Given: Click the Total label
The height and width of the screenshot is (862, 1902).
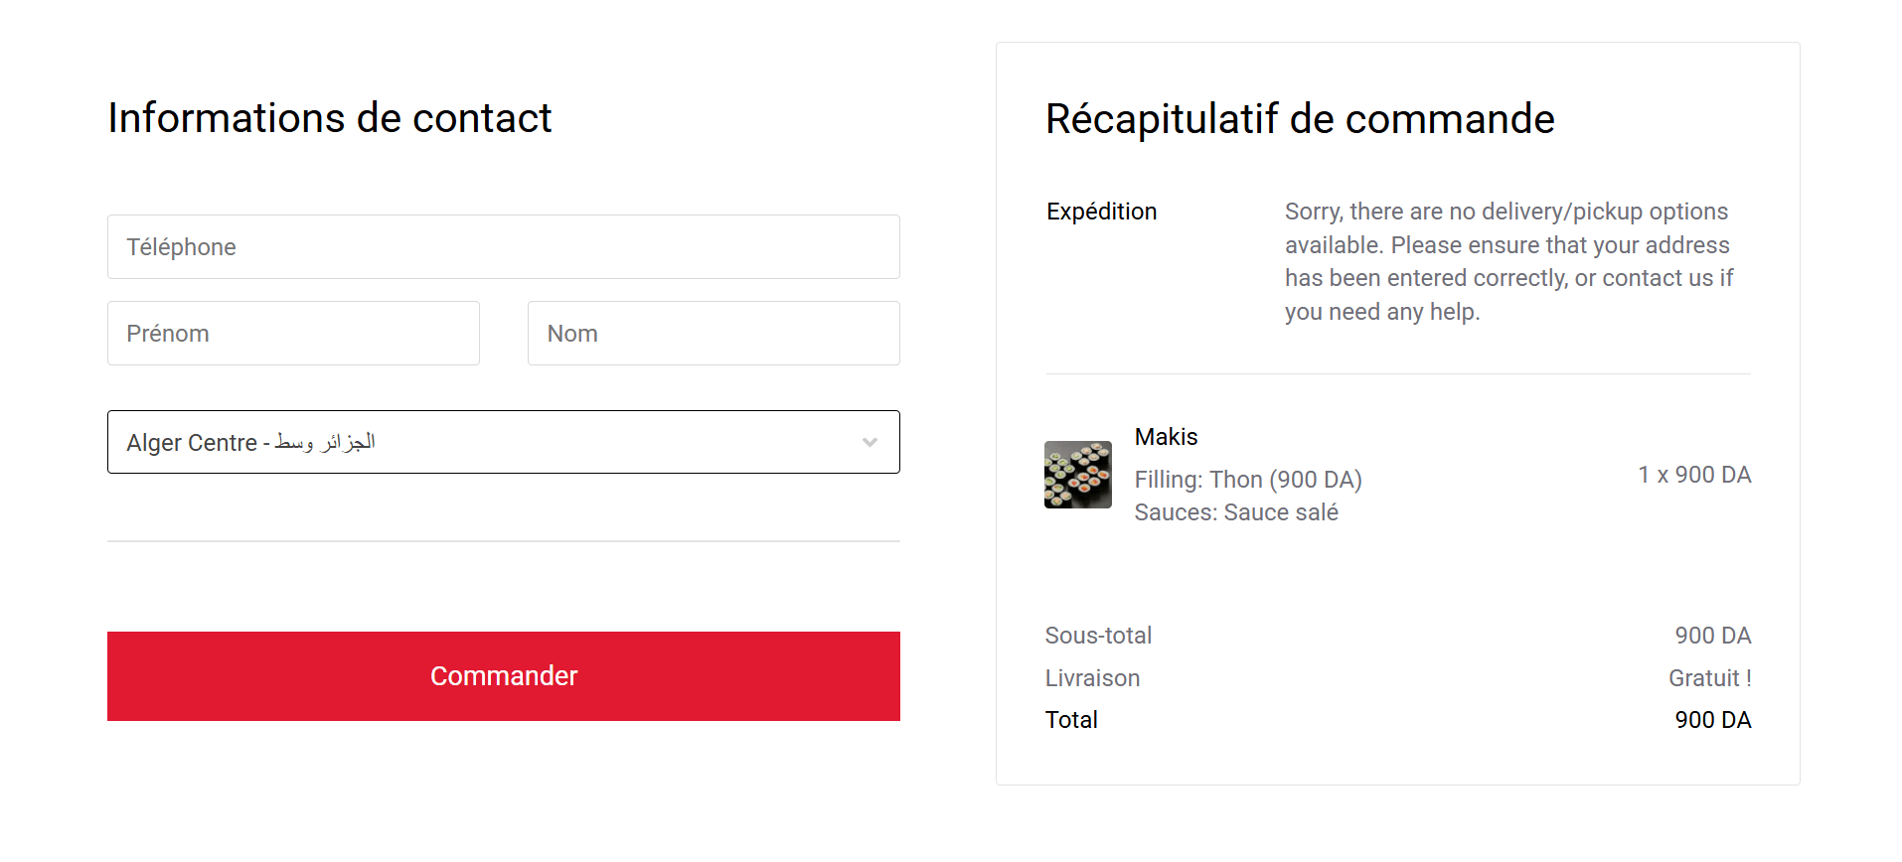Looking at the screenshot, I should click(x=1071, y=720).
